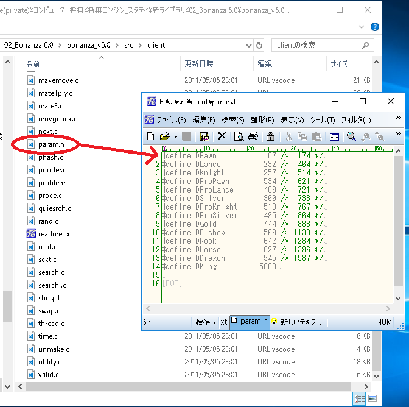Sort files by the 名前 column header
This screenshot has height=407, width=409.
[33, 63]
